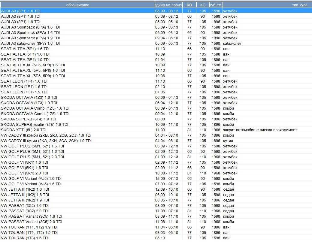This screenshot has height=242, width=312.
Task: Select VW JETTA III (1K2) 1.9 TDI
Action: click(x=156, y=200)
